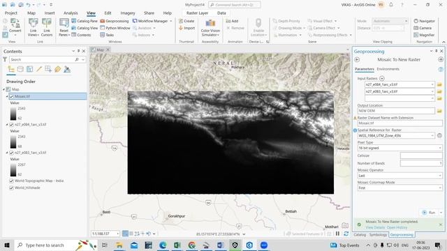
Task: Open the Navigator tool
Action: click(x=424, y=21)
